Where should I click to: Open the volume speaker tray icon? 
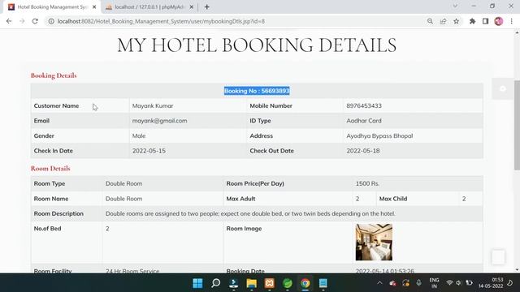[458, 283]
